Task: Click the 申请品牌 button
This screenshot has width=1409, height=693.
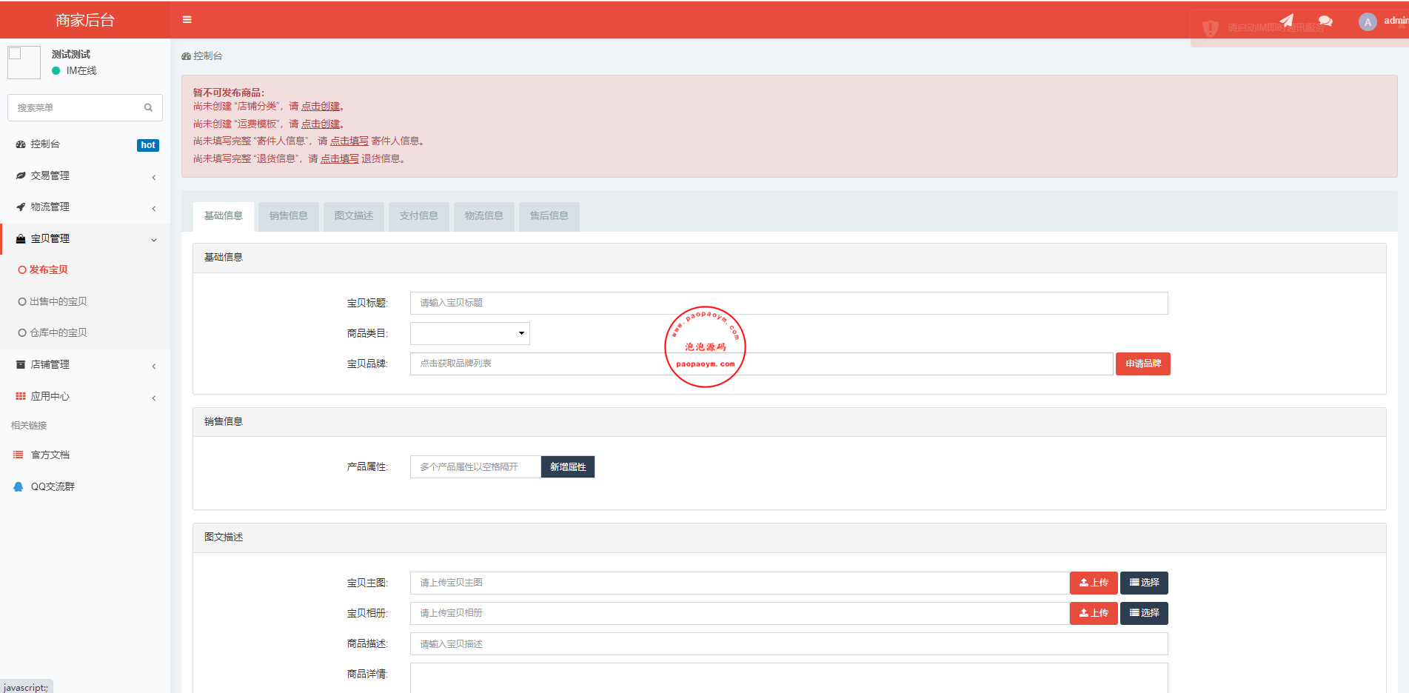Action: tap(1142, 364)
